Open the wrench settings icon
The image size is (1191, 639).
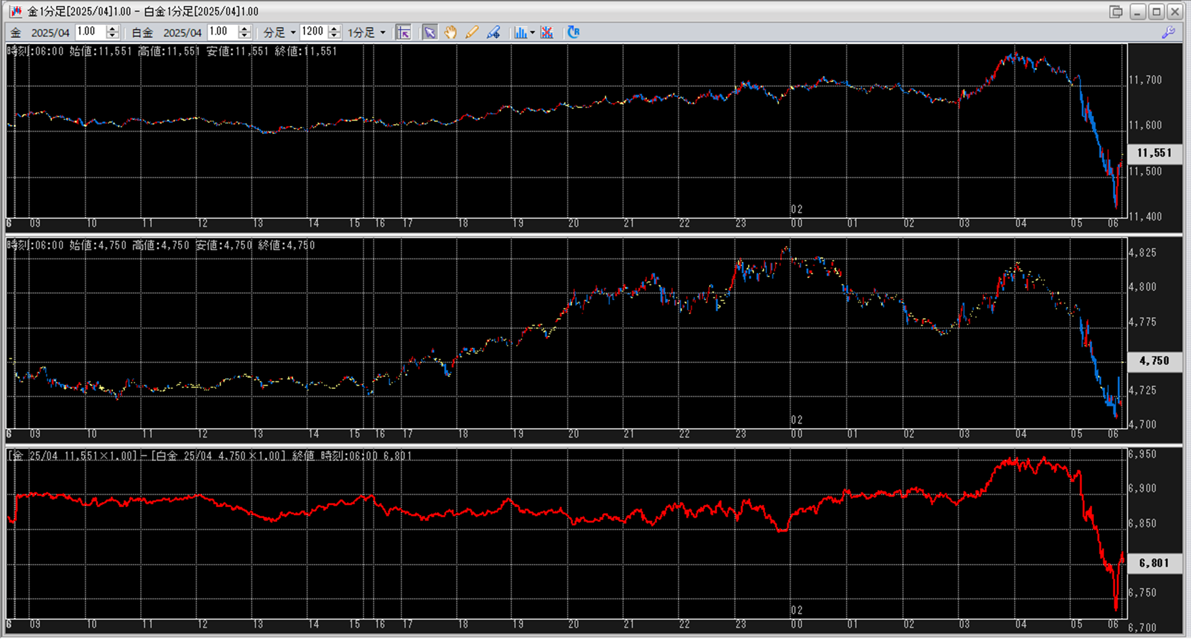tap(1168, 33)
